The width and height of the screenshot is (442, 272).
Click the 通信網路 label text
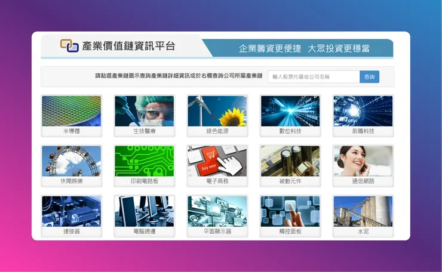[x=363, y=181]
